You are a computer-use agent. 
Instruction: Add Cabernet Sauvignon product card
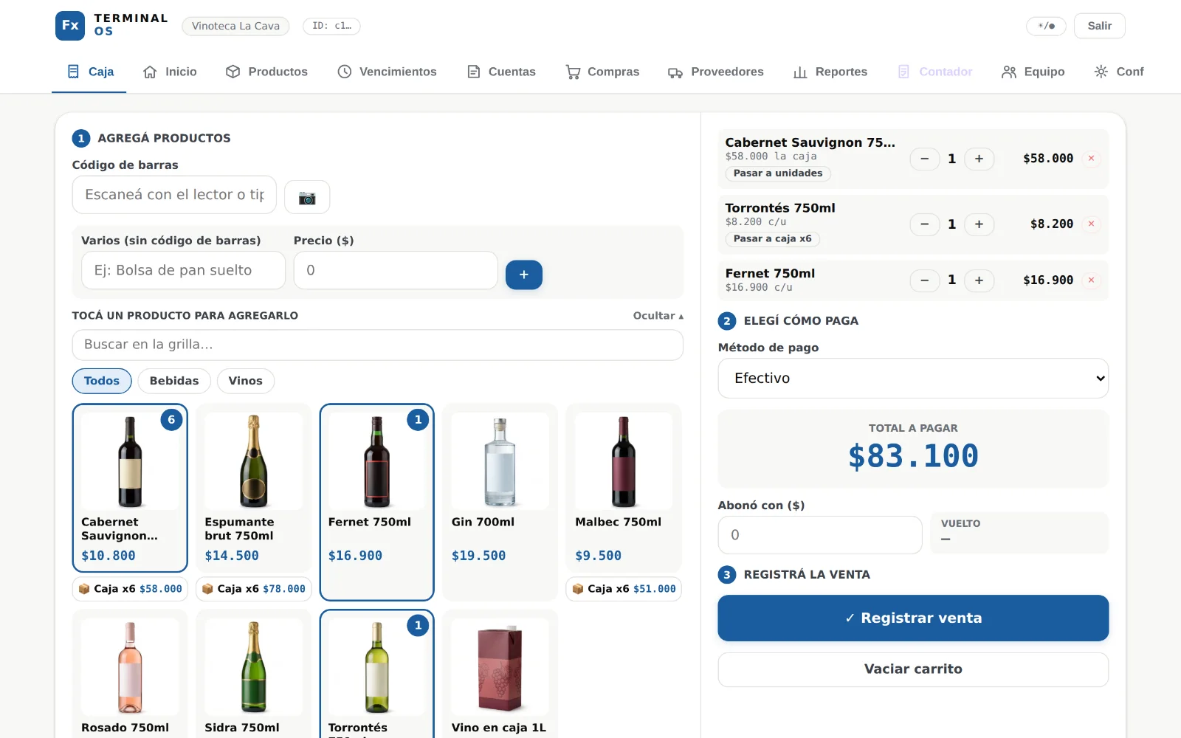(x=130, y=488)
